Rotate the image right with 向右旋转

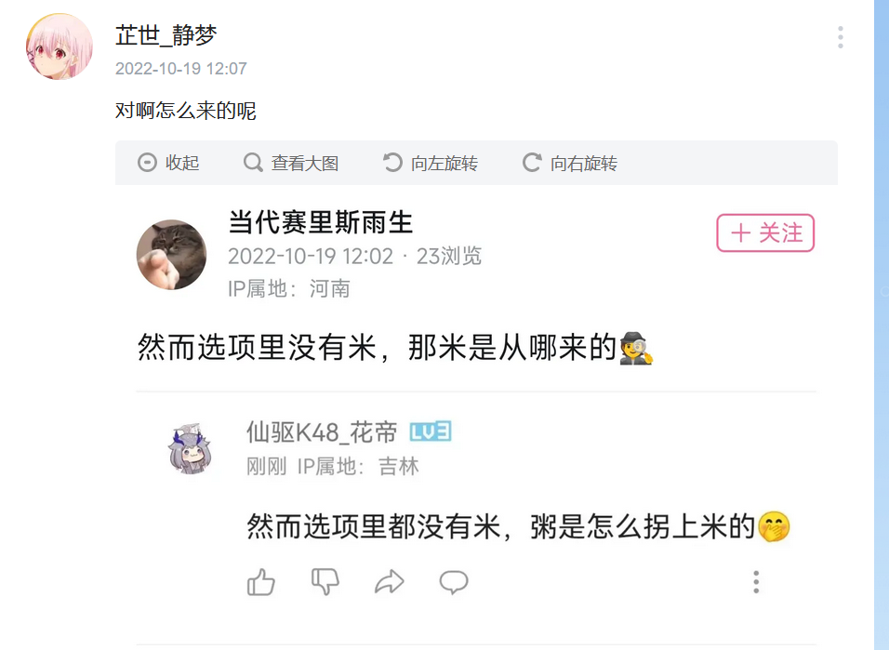point(570,163)
